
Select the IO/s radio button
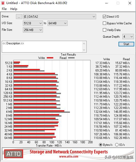tap(117, 145)
